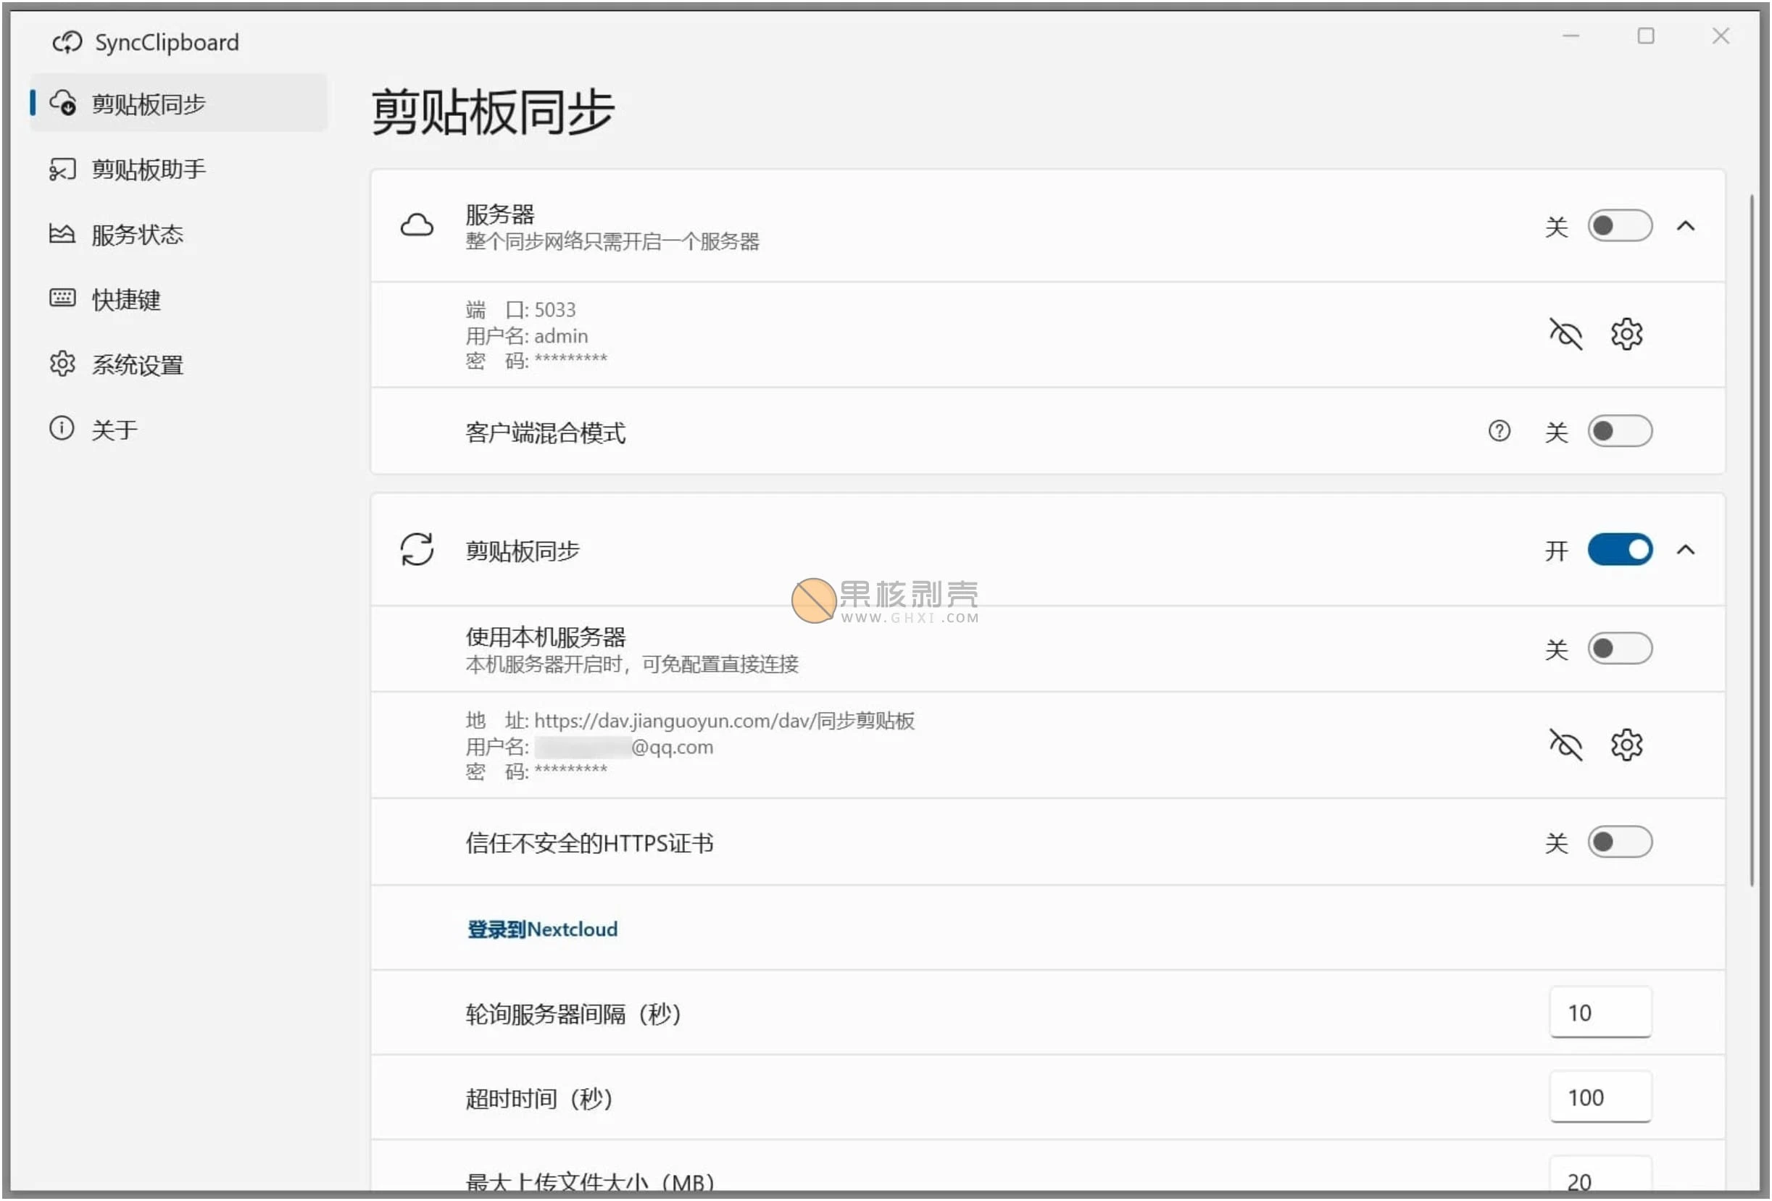This screenshot has height=1201, width=1772.
Task: Switch to 剪贴板同步 in the sidebar
Action: click(149, 103)
